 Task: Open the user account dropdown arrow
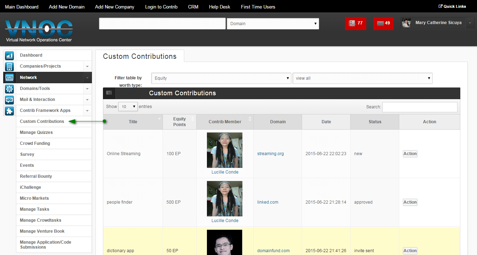point(470,23)
